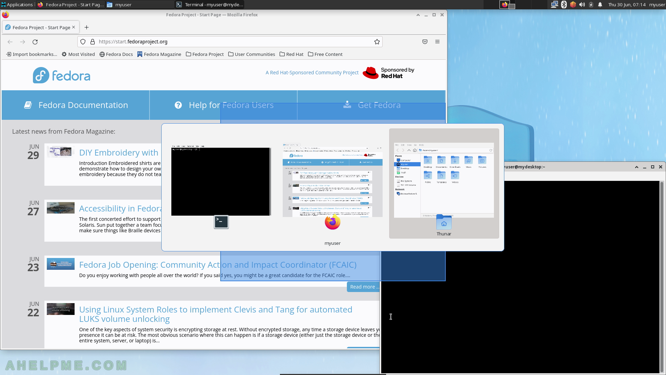Click Read more under the FCAIC article
666x375 pixels.
tap(363, 287)
